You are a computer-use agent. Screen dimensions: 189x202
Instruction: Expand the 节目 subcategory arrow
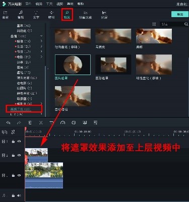click(x=41, y=51)
